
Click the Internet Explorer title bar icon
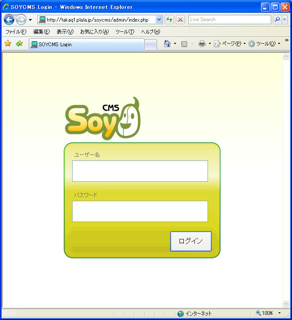(x=6, y=7)
